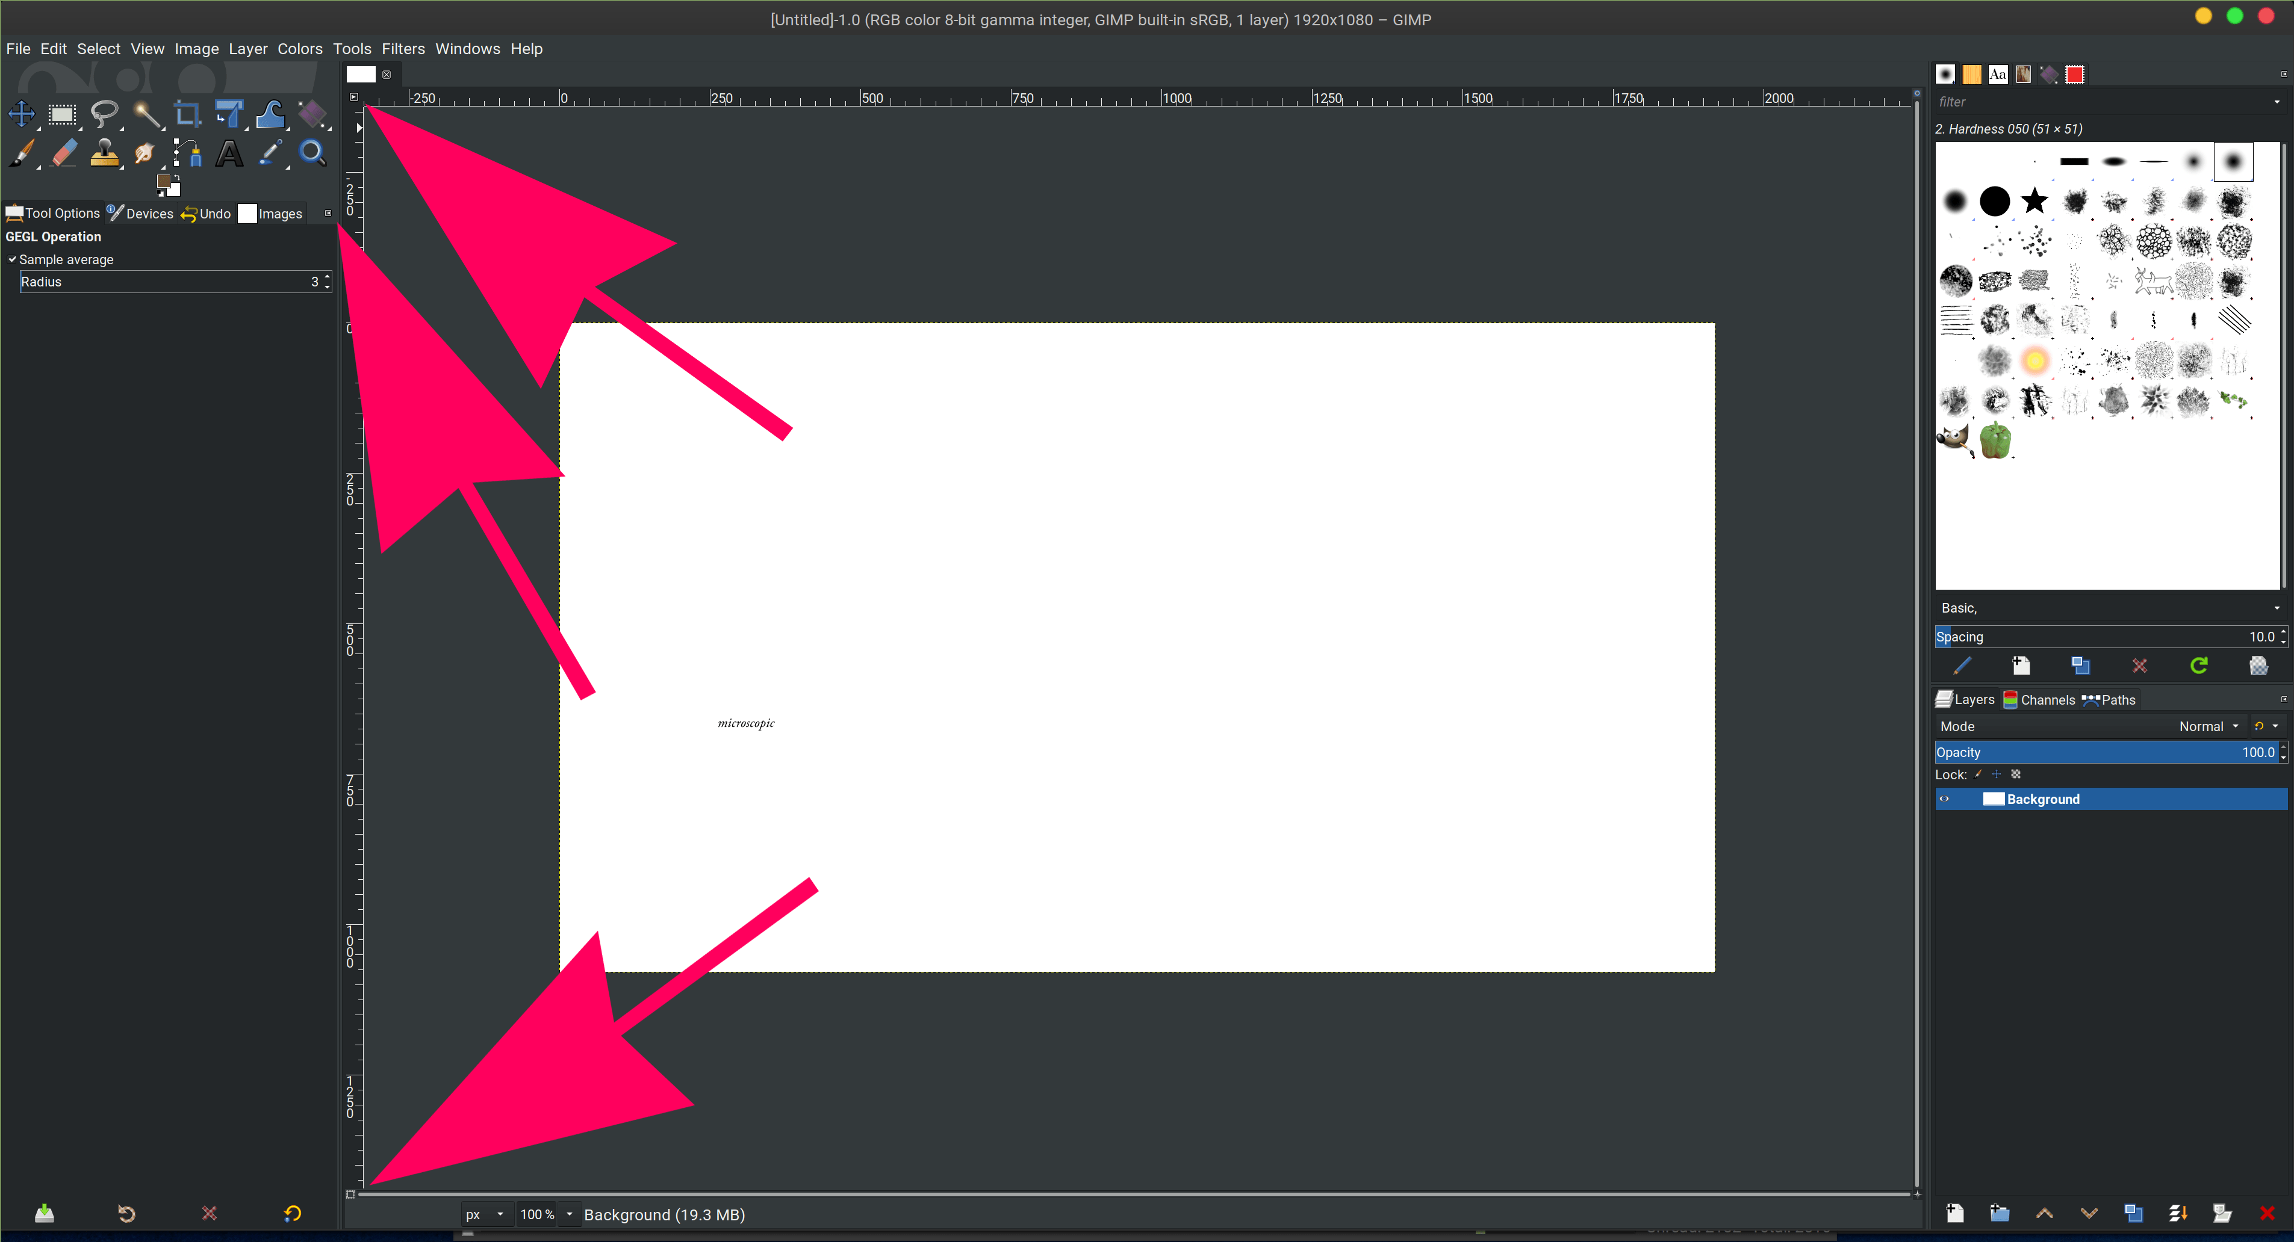This screenshot has width=2294, height=1242.
Task: Open the Filters menu
Action: tap(403, 49)
